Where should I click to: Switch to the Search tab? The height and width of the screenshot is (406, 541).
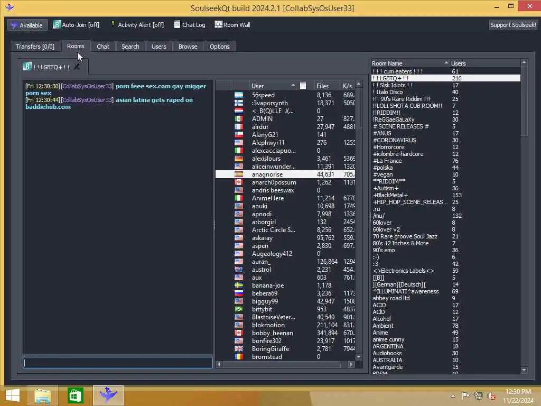click(x=130, y=47)
